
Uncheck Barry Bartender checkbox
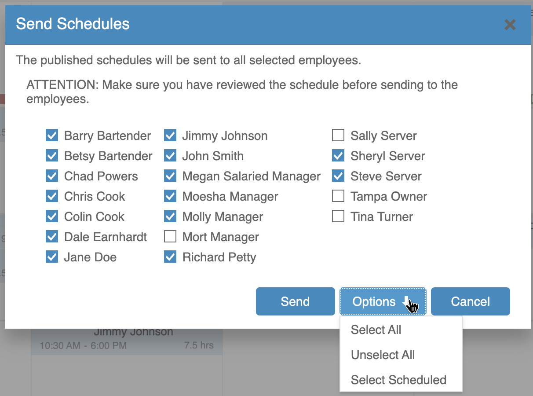(x=52, y=136)
